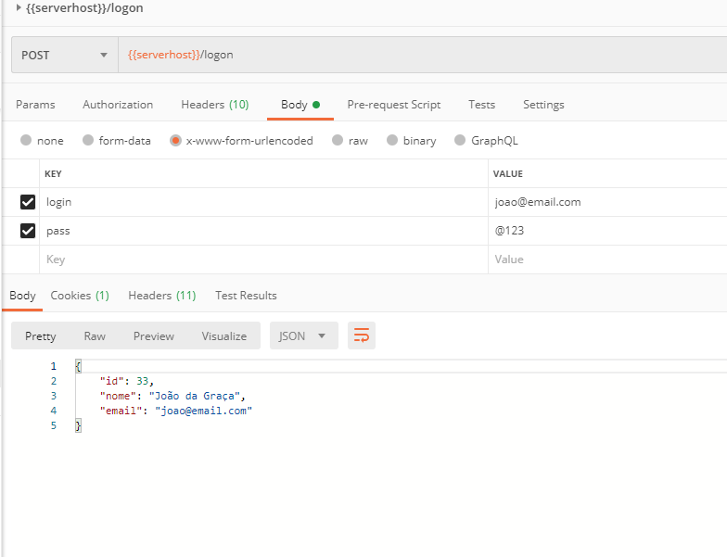
Task: Select the binary body type
Action: 392,140
